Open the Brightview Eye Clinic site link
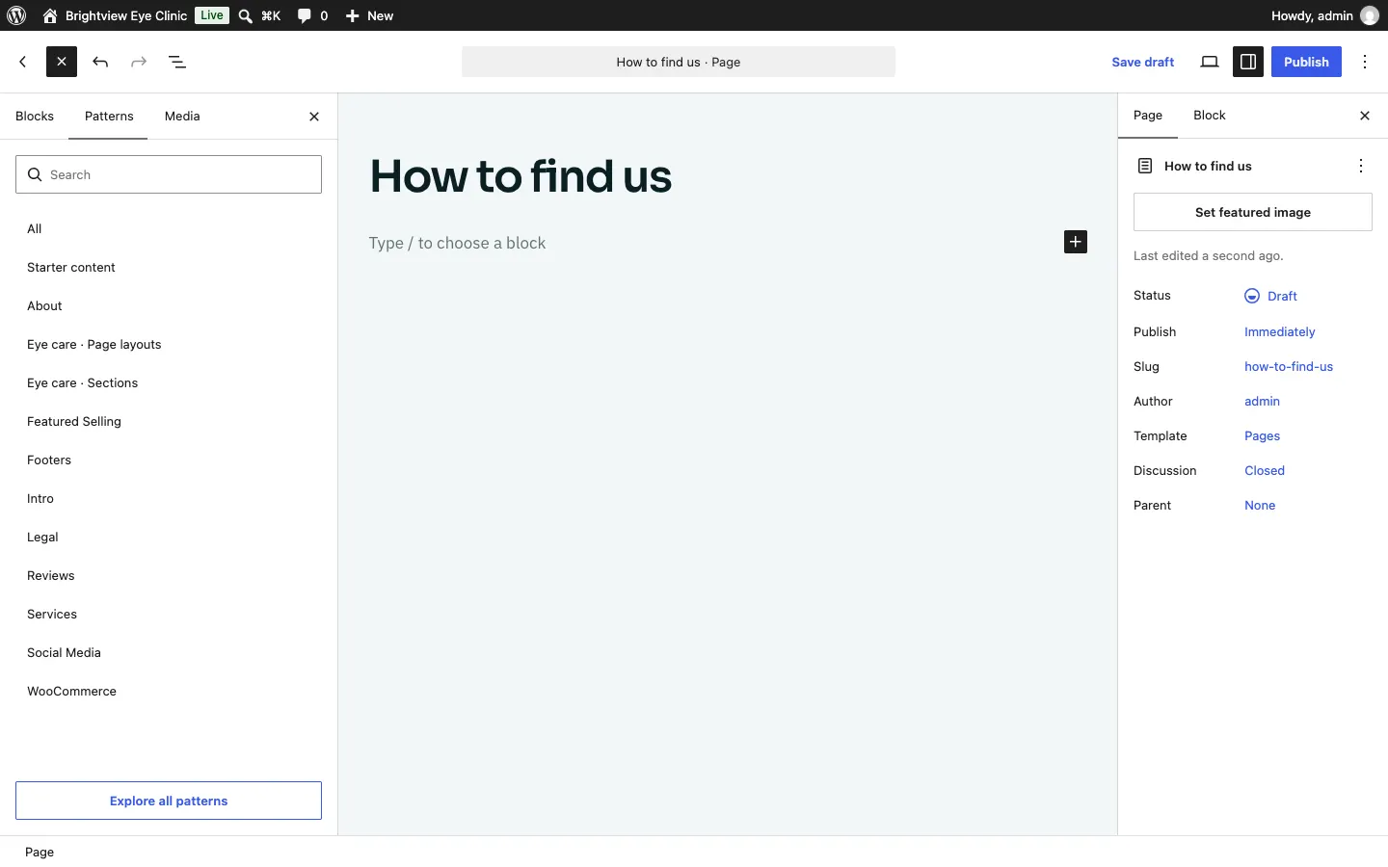Viewport: 1388px width, 867px height. 115,15
